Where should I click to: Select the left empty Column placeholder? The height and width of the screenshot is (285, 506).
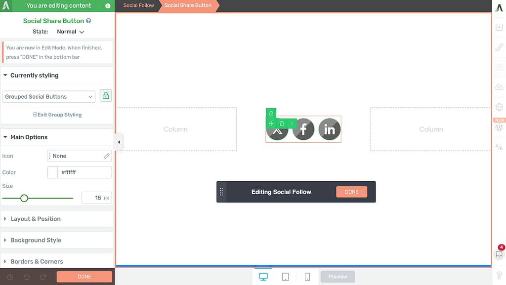[176, 129]
